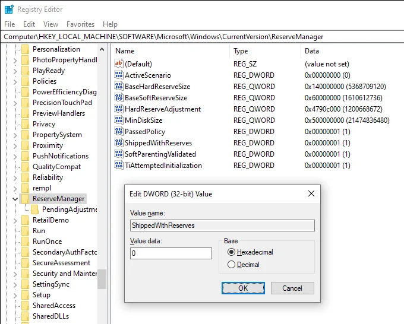Viewport: 404px width, 324px height.
Task: Click the tree pane scrollbar thumb
Action: point(102,279)
